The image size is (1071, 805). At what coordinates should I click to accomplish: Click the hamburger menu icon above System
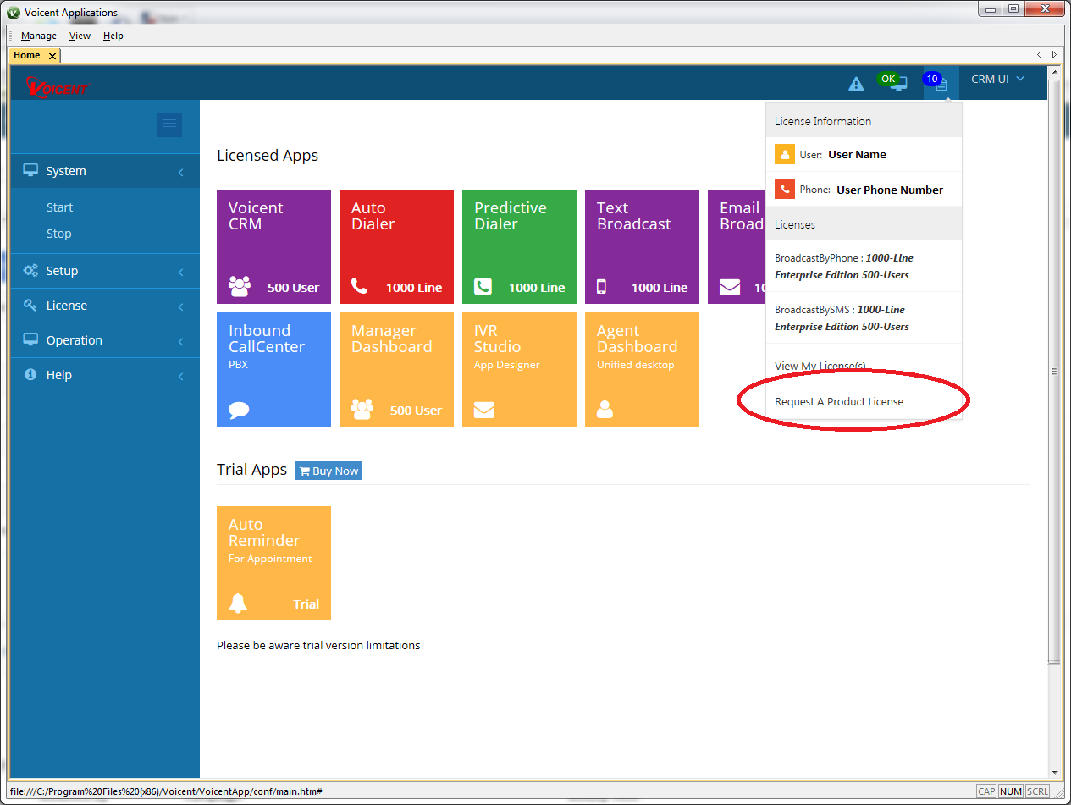169,124
